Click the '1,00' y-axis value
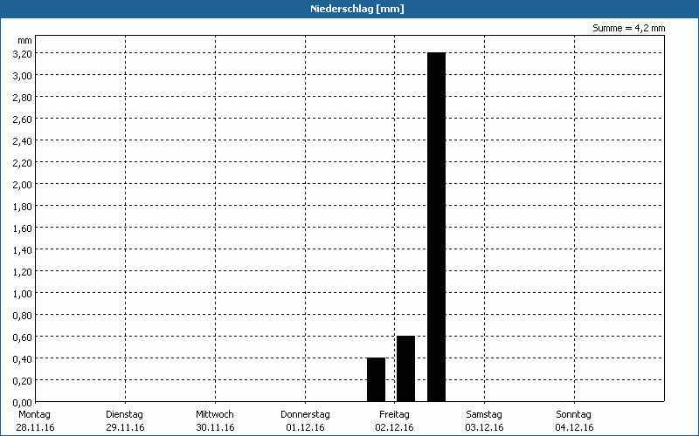The image size is (699, 436). (23, 294)
